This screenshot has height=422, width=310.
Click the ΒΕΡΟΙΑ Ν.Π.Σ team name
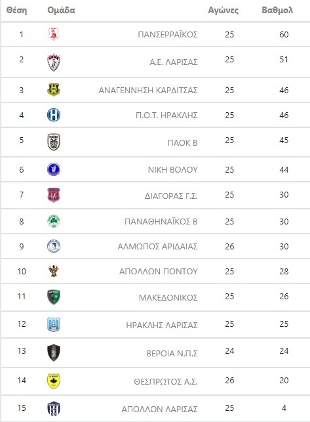172,353
